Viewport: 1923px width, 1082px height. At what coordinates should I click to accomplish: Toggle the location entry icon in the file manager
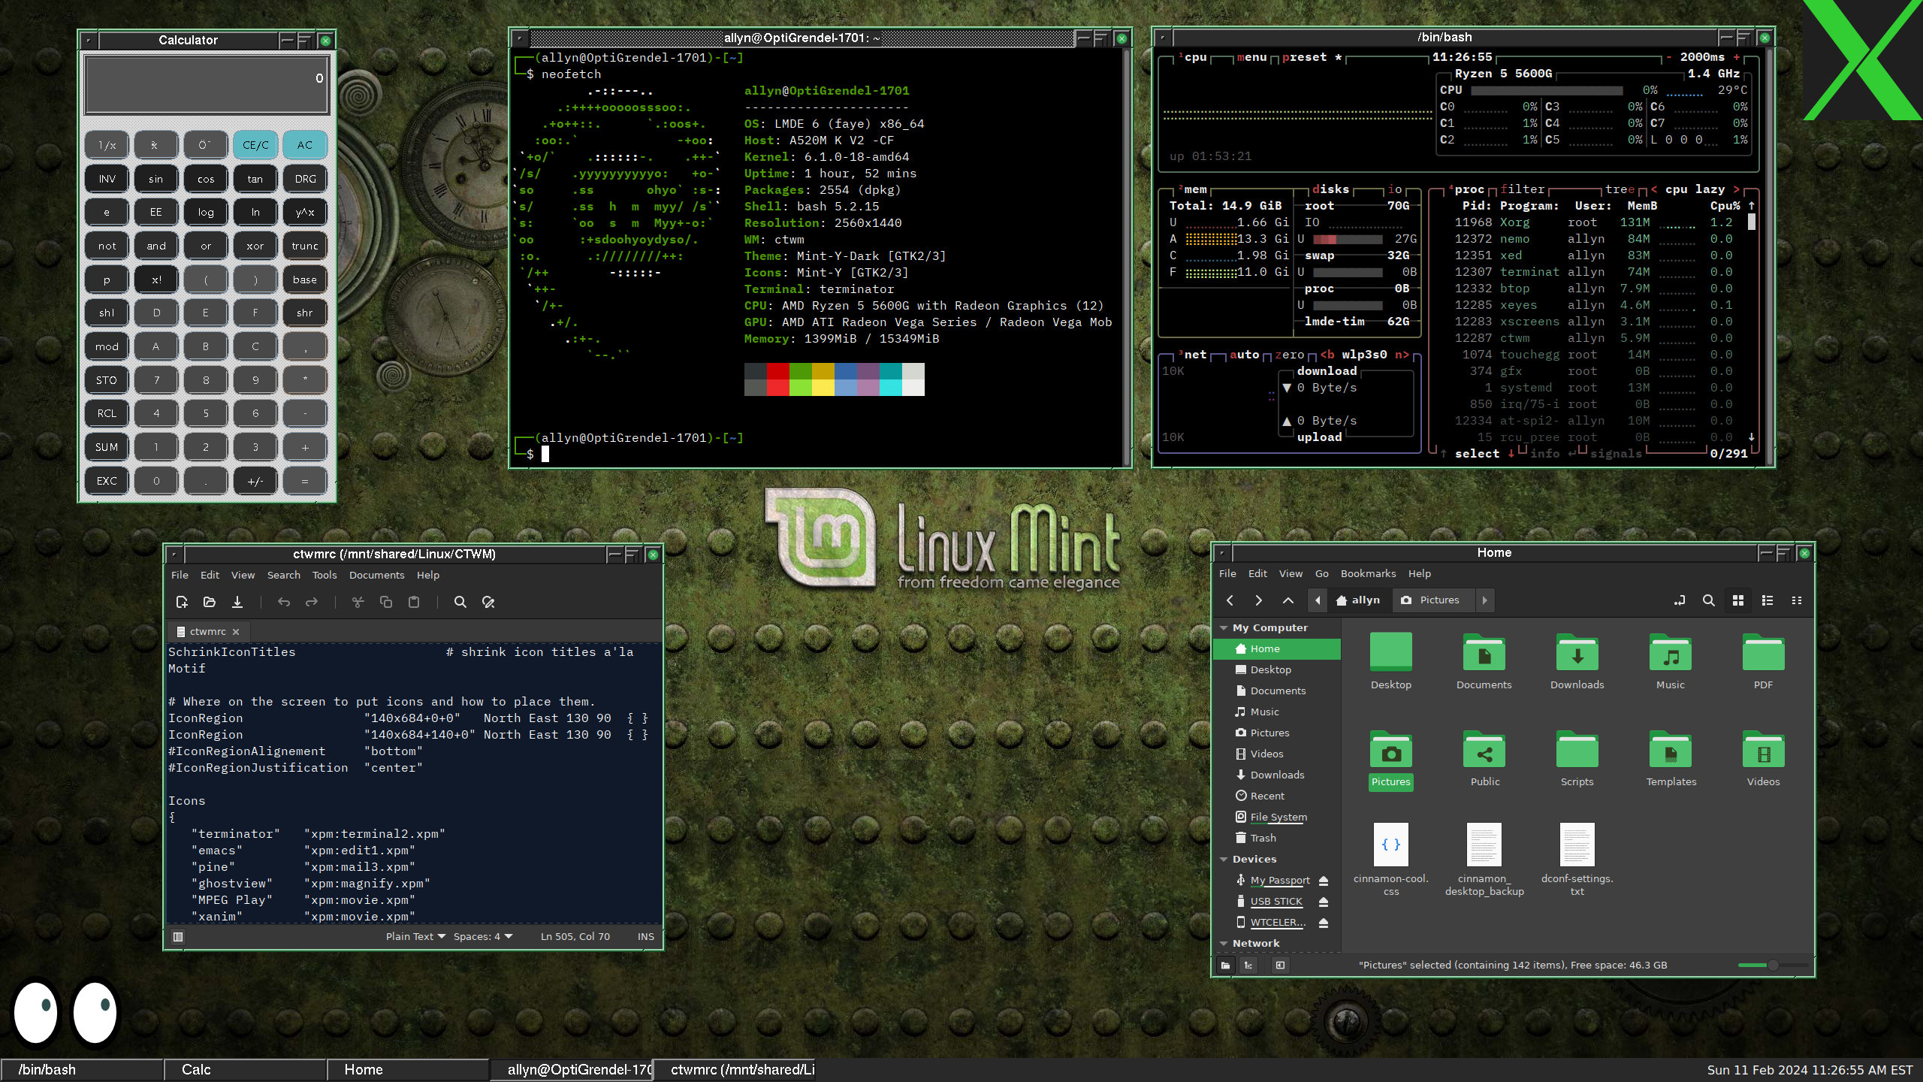click(x=1680, y=600)
